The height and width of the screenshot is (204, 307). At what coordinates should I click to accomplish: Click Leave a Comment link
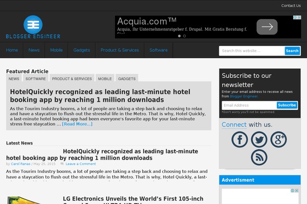81,164
